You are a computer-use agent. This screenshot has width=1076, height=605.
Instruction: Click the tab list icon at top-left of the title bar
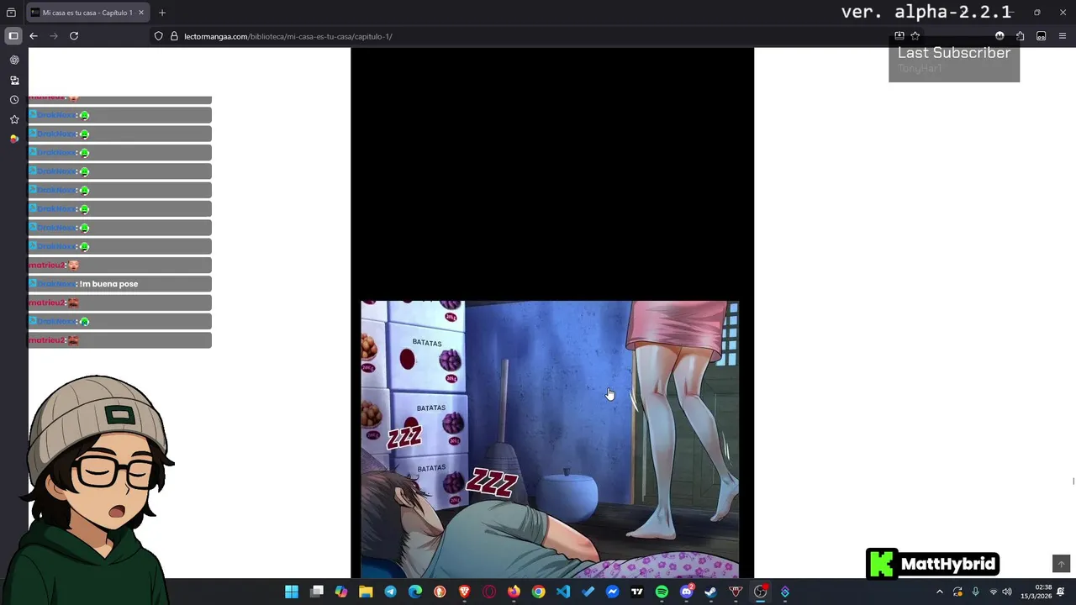[11, 13]
